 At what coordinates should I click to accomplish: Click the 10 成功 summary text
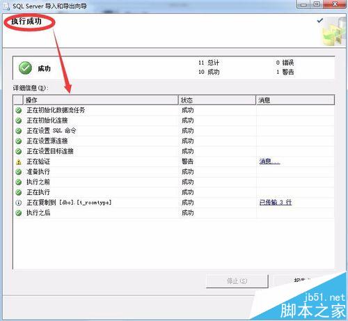pyautogui.click(x=209, y=72)
